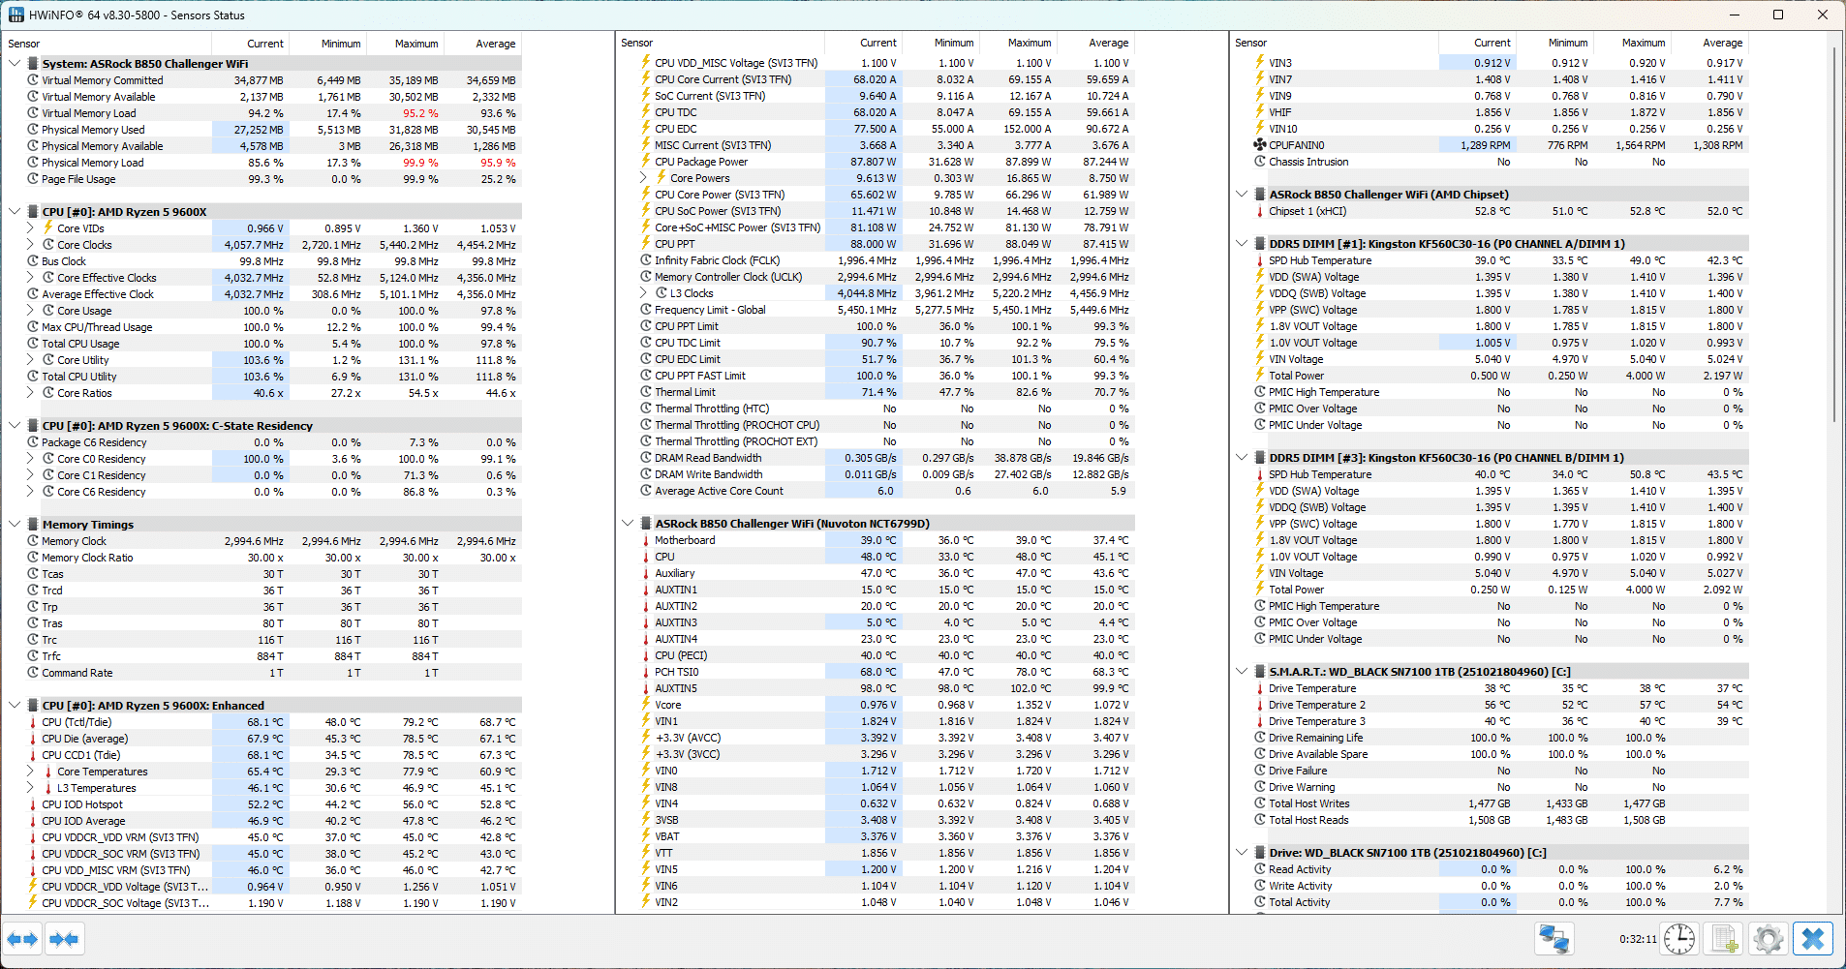Click clock icon beside Virtual Memory Committed

pyautogui.click(x=33, y=80)
